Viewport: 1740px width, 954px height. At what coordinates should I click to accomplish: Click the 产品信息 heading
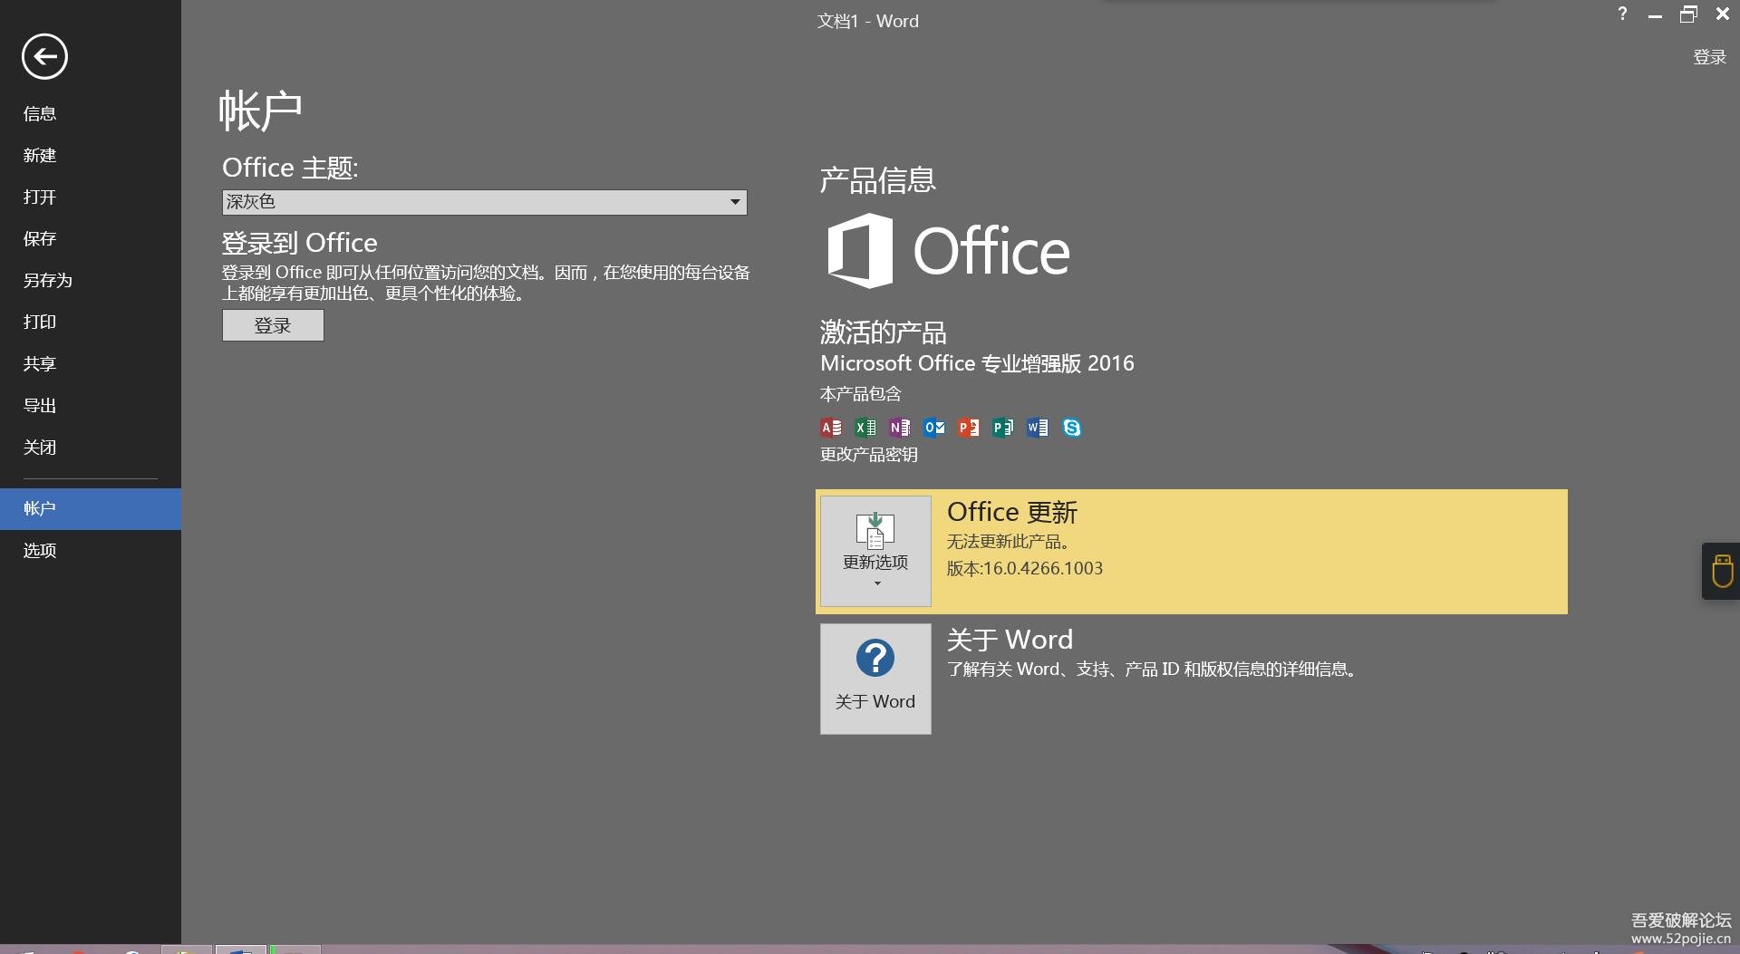[x=877, y=179]
